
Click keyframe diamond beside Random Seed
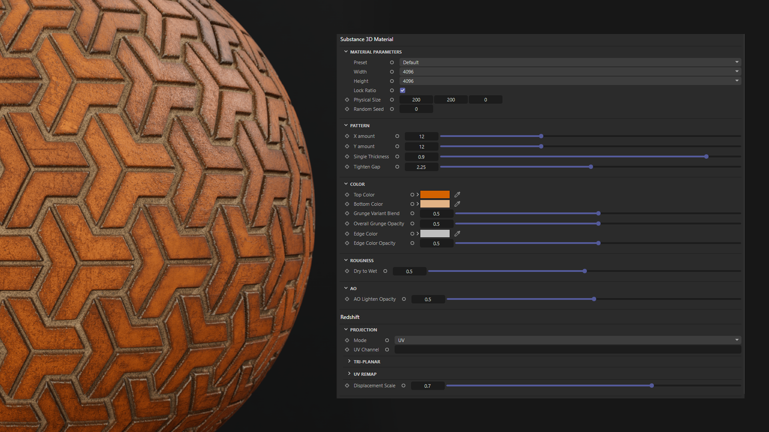pyautogui.click(x=347, y=109)
